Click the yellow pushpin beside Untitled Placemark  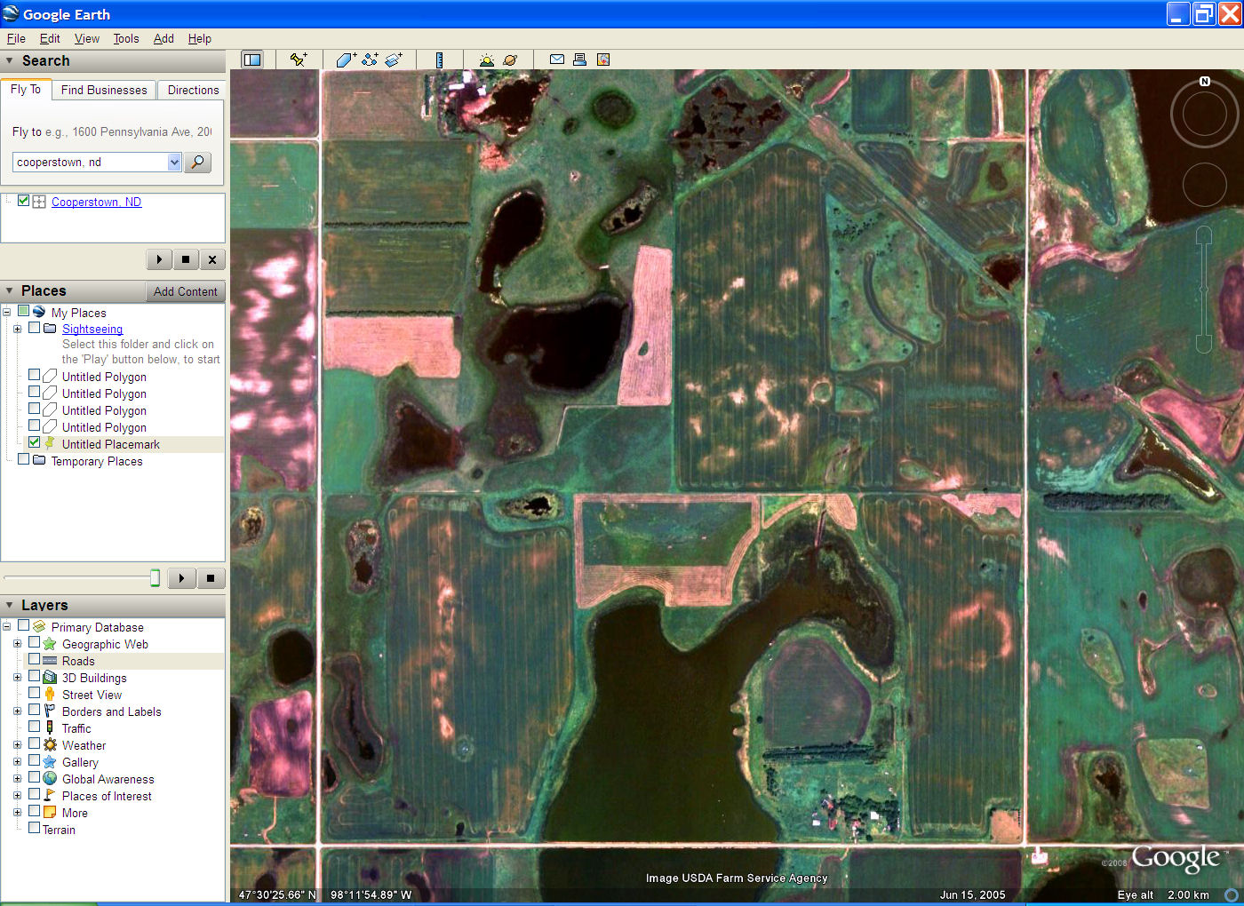50,443
